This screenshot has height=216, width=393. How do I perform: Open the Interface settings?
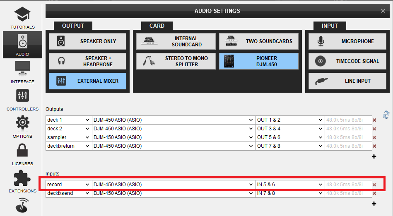coord(22,72)
